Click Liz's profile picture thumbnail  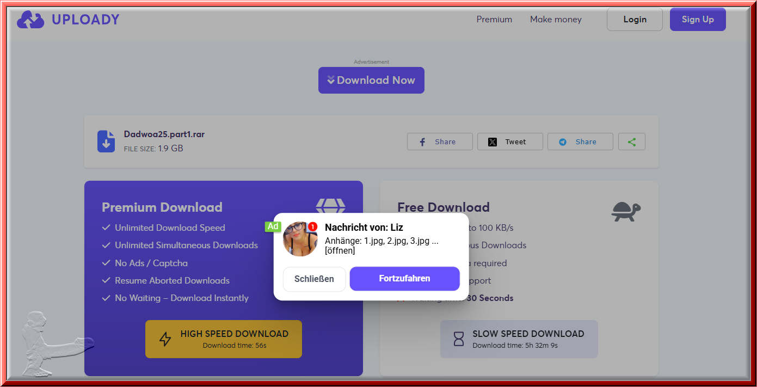[x=300, y=239]
